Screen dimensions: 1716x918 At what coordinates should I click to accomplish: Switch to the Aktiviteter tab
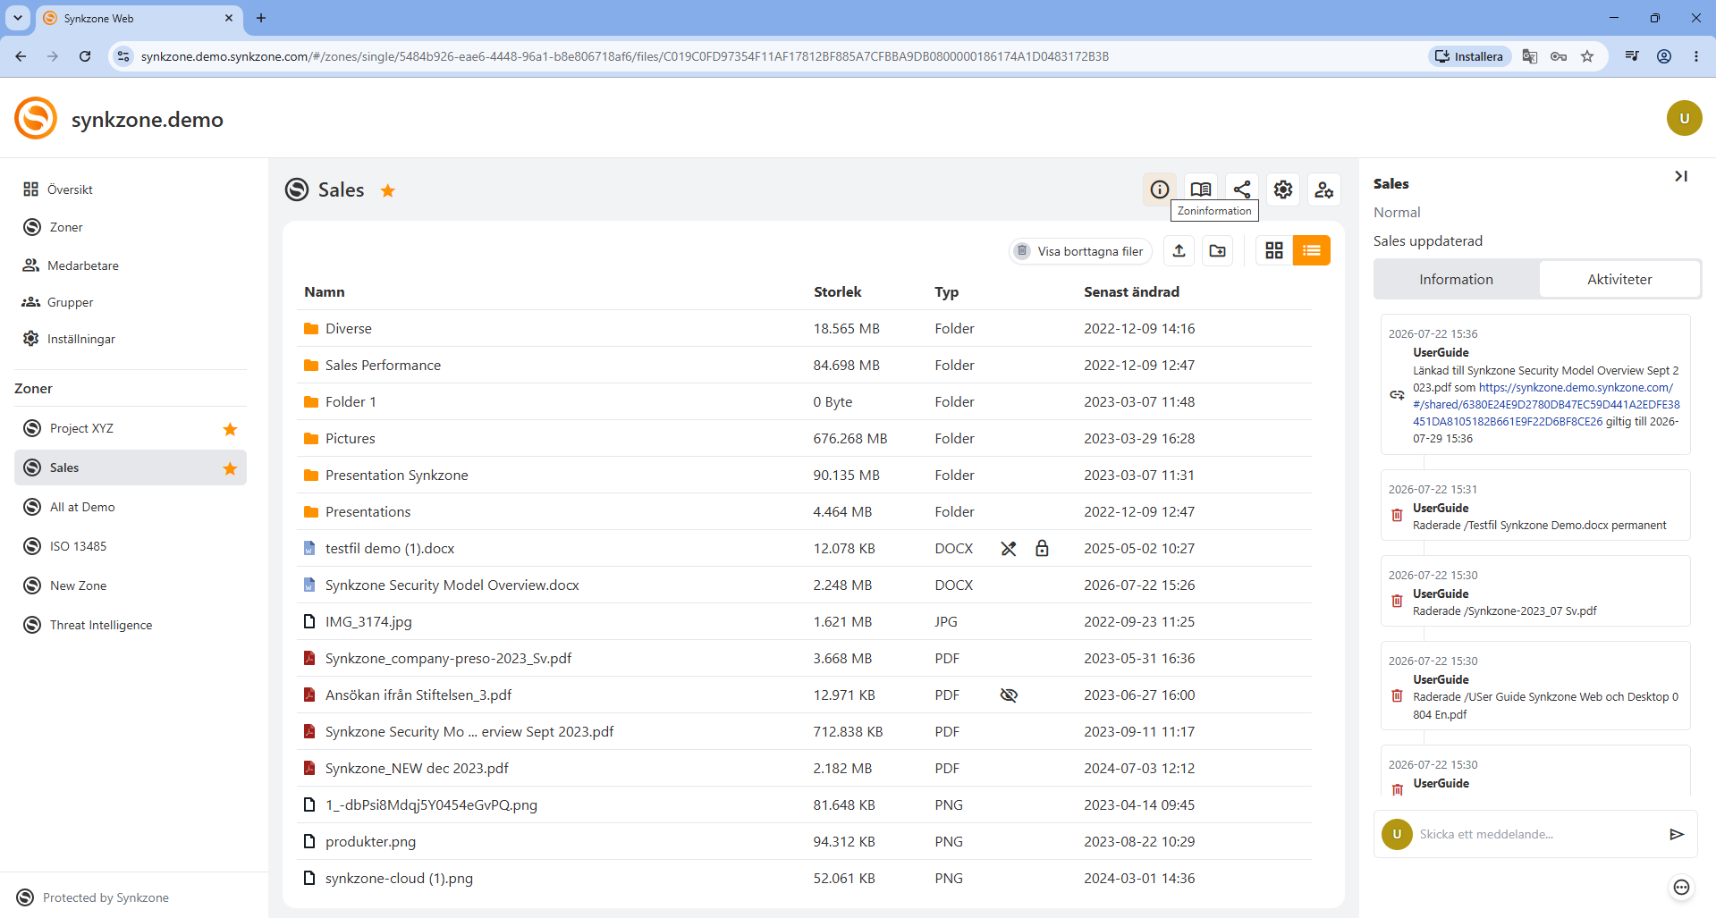[x=1619, y=280]
